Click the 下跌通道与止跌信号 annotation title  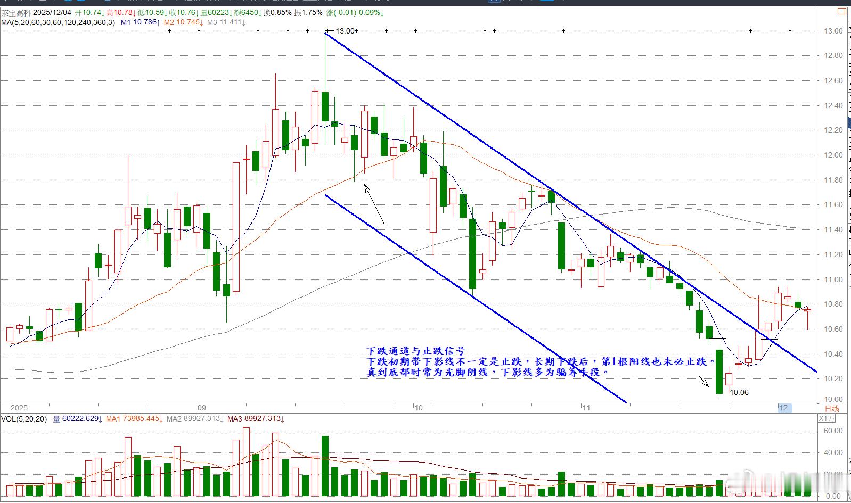416,351
